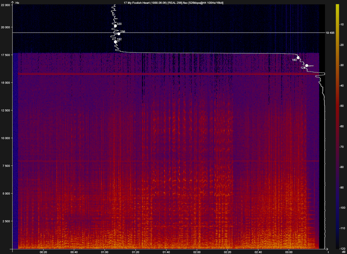Click the -20 dB color scale label

click(x=342, y=45)
